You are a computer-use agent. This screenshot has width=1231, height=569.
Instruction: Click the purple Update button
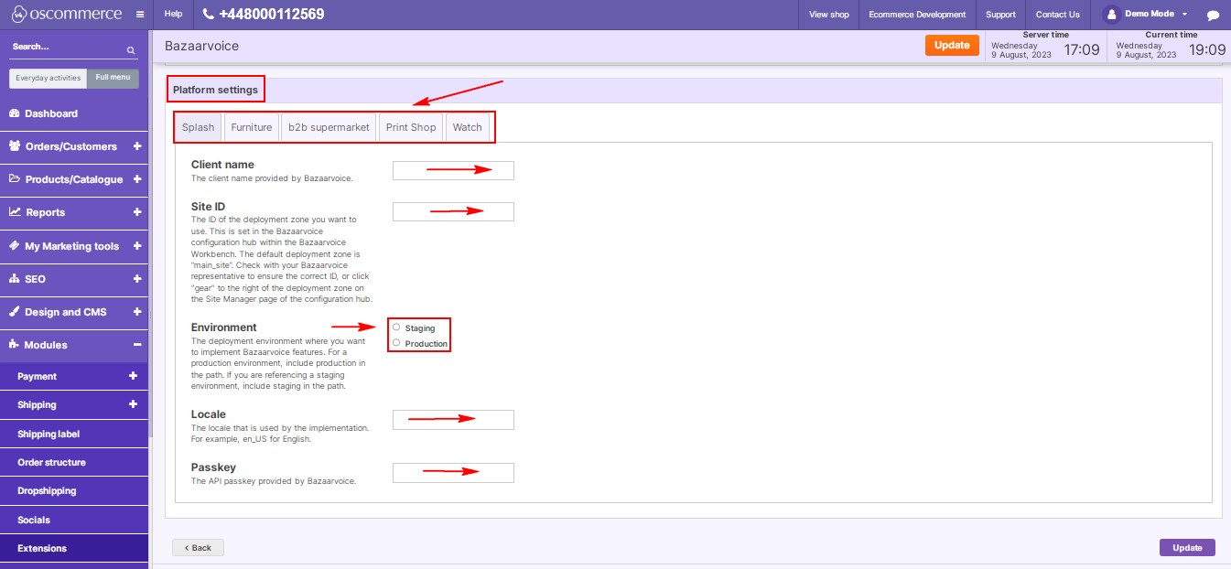point(1187,547)
